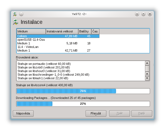Open Nápověda help button
This screenshot has height=130, width=165.
[23, 113]
